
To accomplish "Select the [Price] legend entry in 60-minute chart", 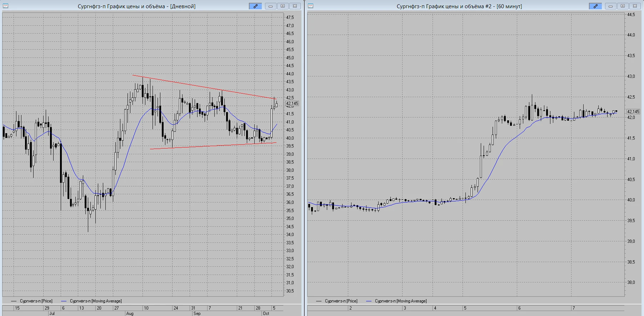I will pos(337,301).
